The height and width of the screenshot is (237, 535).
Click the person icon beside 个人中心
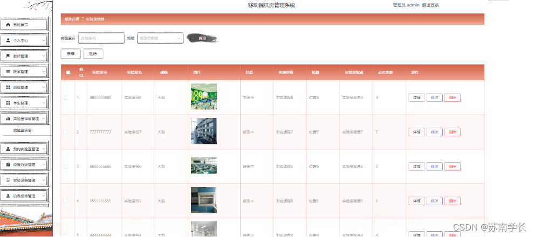pyautogui.click(x=8, y=40)
